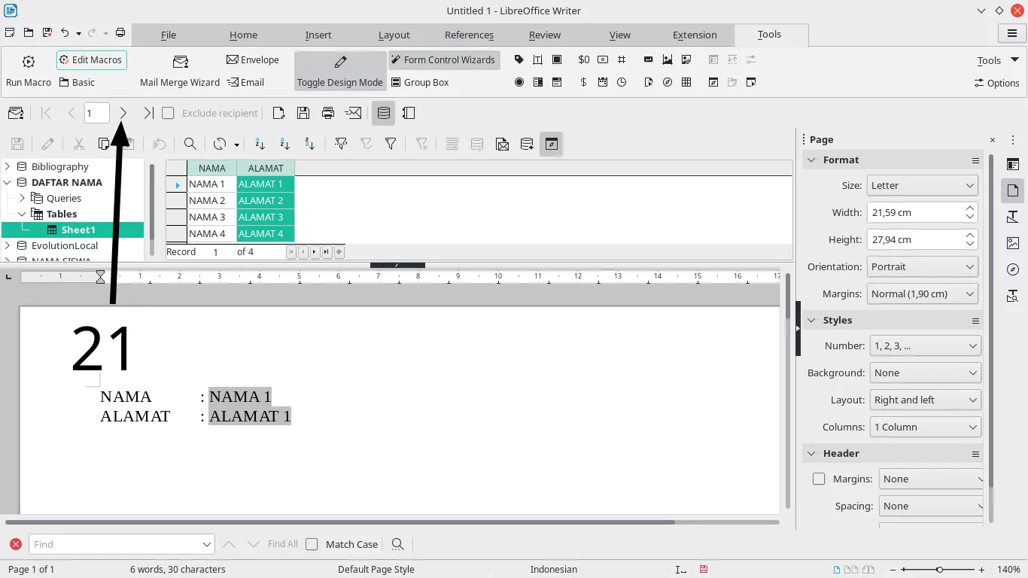1028x578 pixels.
Task: Select the Date Field calendar control icon
Action: [x=603, y=83]
